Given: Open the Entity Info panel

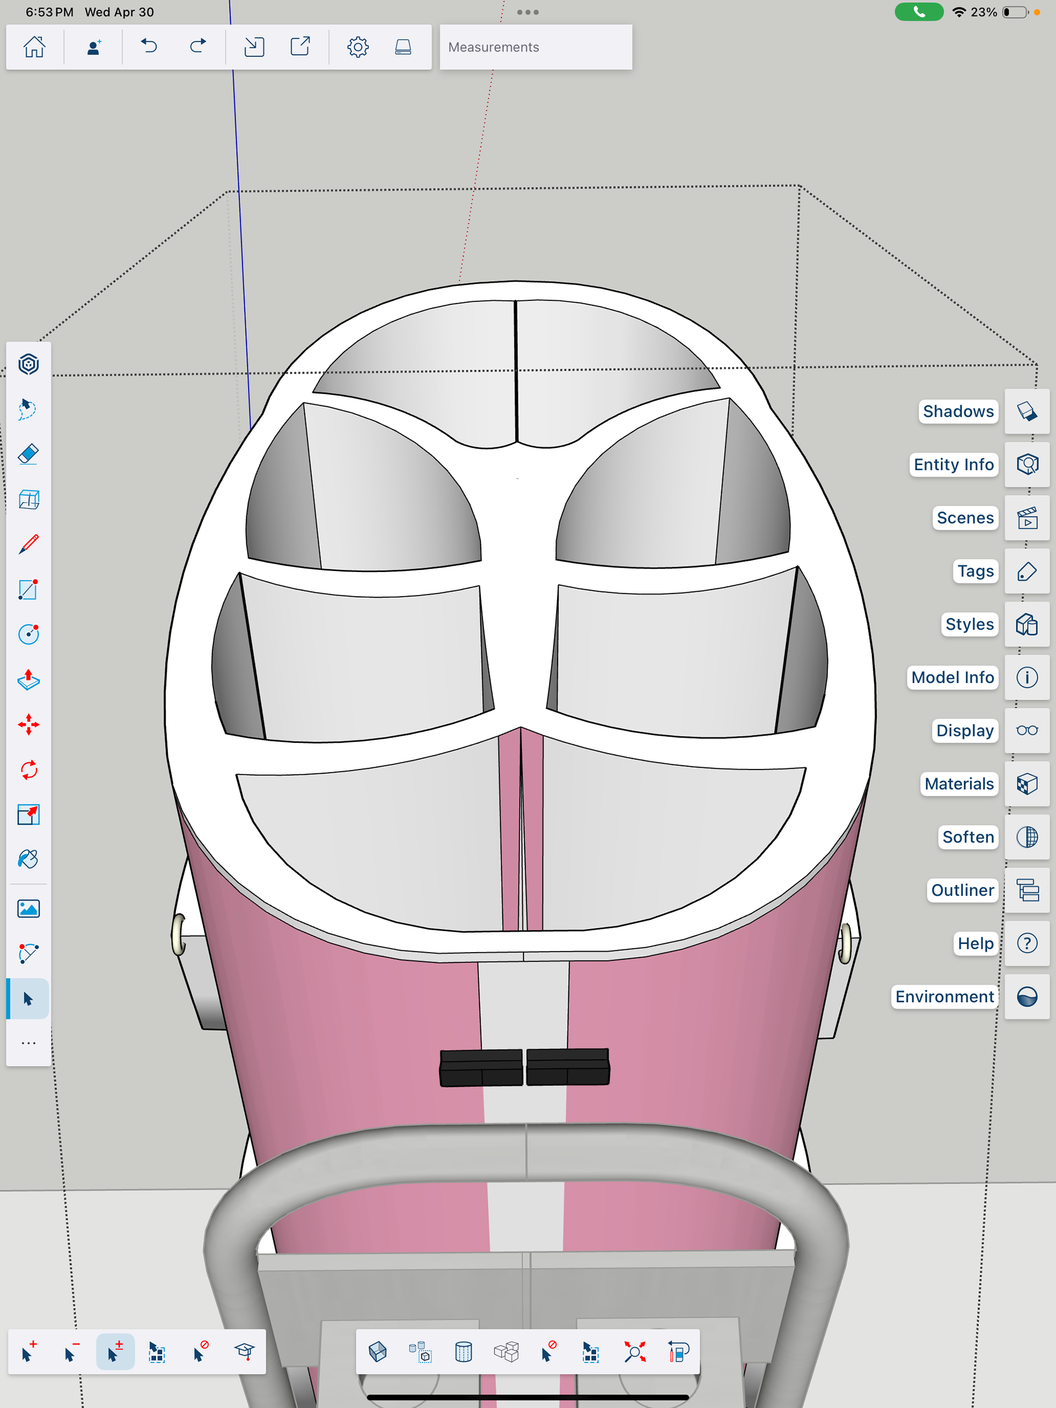Looking at the screenshot, I should [1027, 465].
